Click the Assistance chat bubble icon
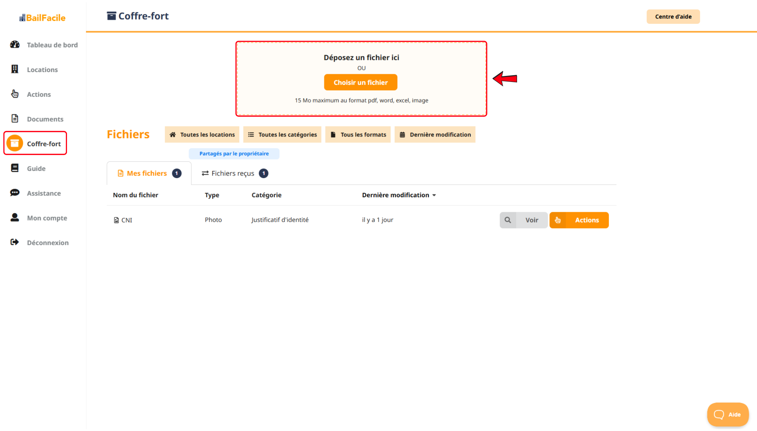The image size is (757, 431). coord(15,193)
